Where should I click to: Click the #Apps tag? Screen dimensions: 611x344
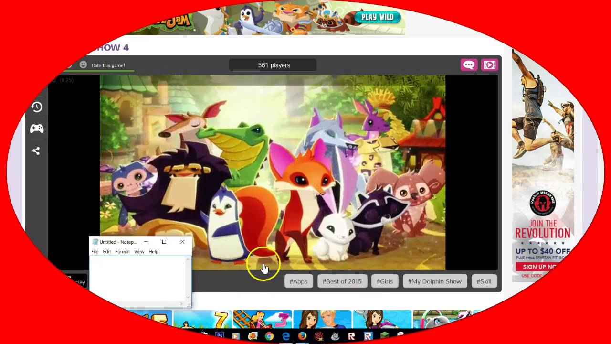[x=299, y=281]
